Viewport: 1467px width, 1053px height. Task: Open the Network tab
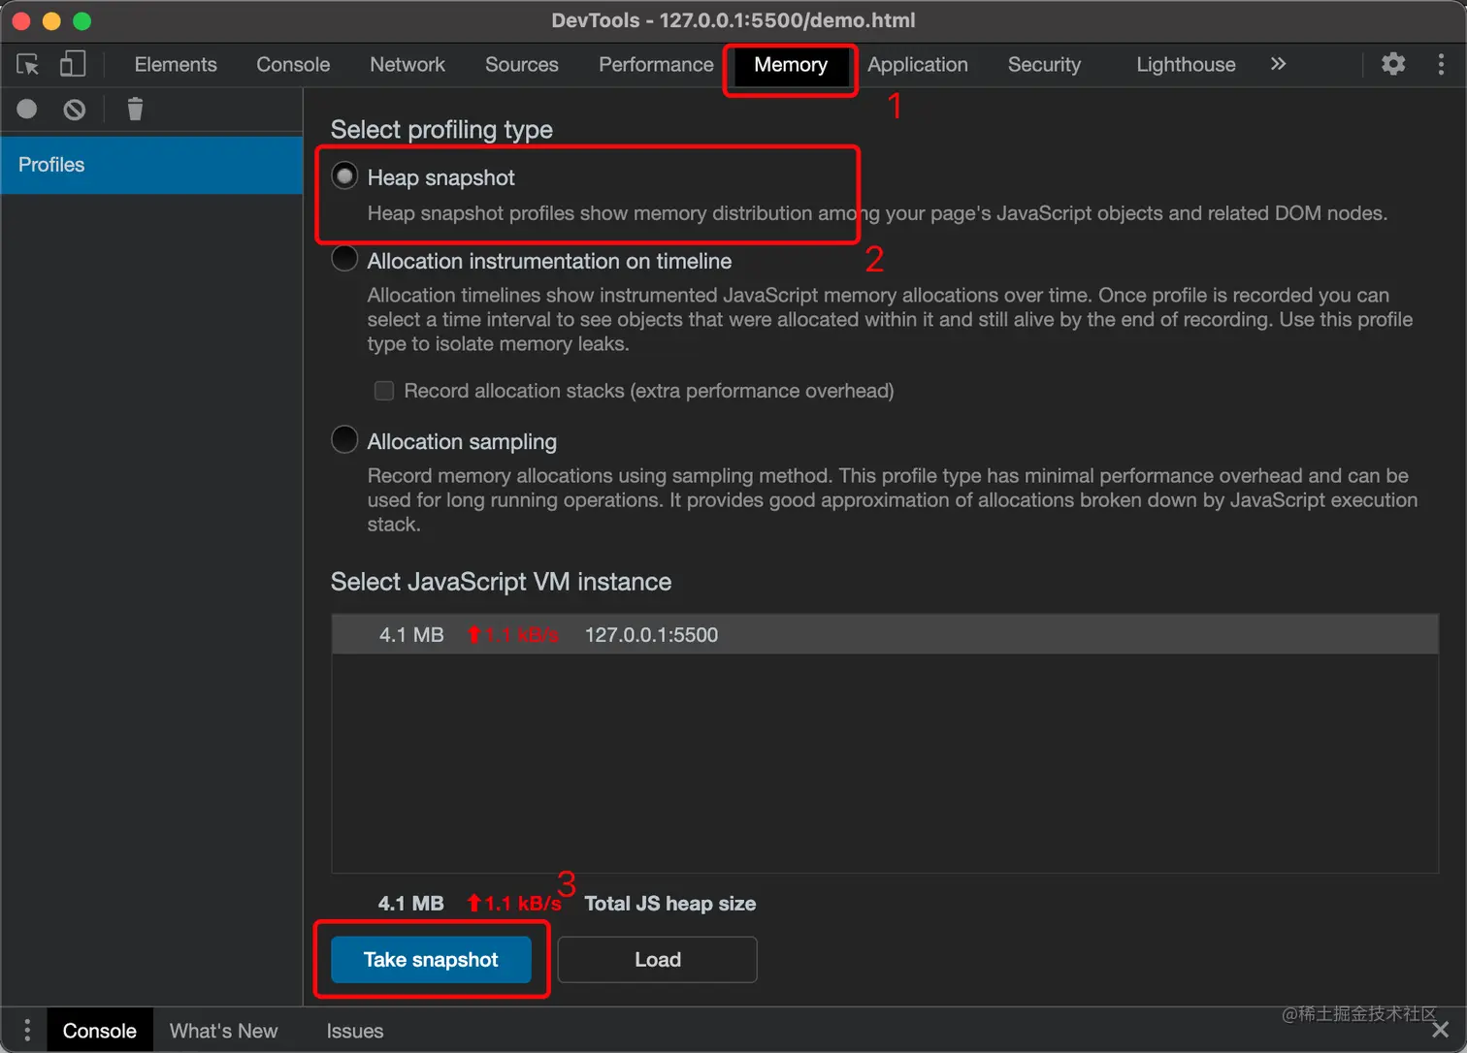[407, 64]
